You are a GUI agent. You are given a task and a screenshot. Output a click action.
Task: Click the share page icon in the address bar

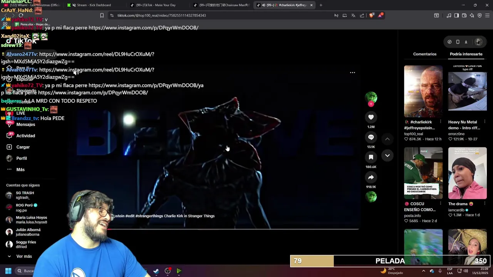362,15
